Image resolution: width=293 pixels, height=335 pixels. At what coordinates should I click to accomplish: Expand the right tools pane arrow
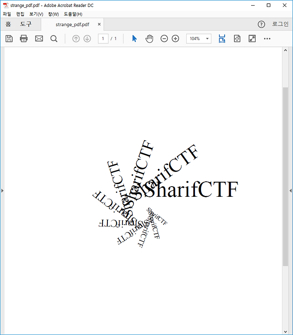coord(291,191)
